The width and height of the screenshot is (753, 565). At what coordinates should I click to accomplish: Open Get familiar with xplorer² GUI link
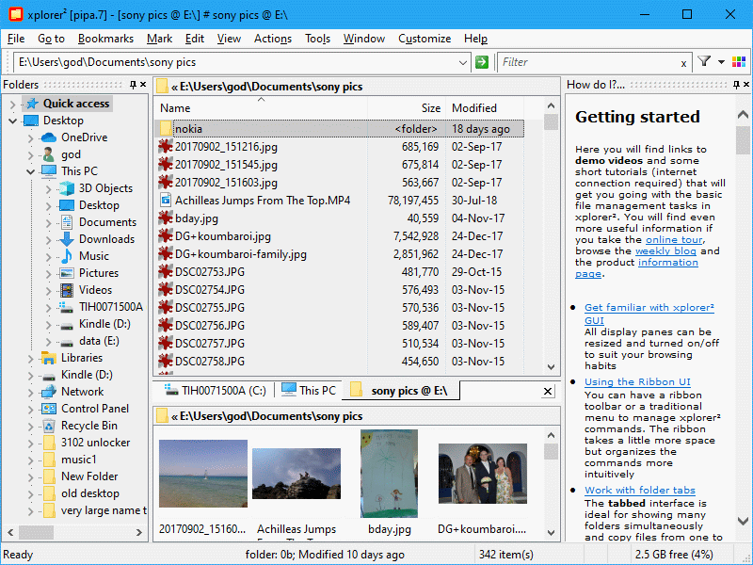649,314
